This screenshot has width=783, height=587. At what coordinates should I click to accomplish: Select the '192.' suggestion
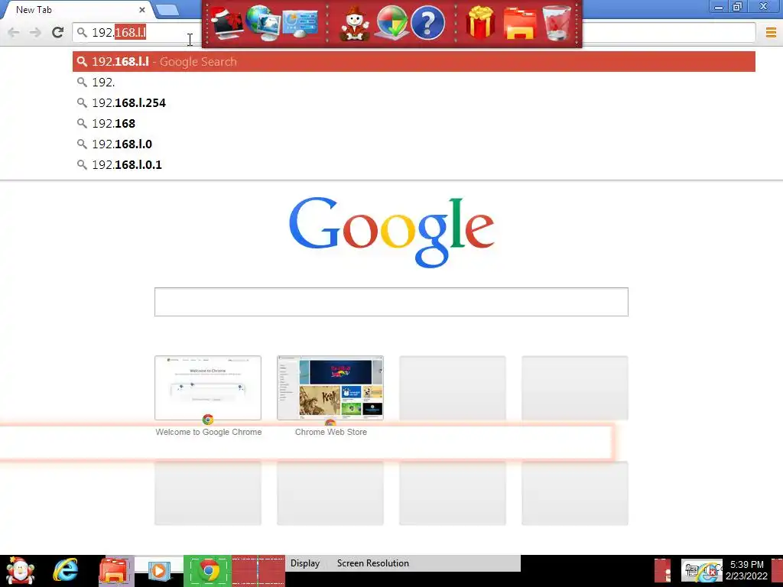point(414,83)
